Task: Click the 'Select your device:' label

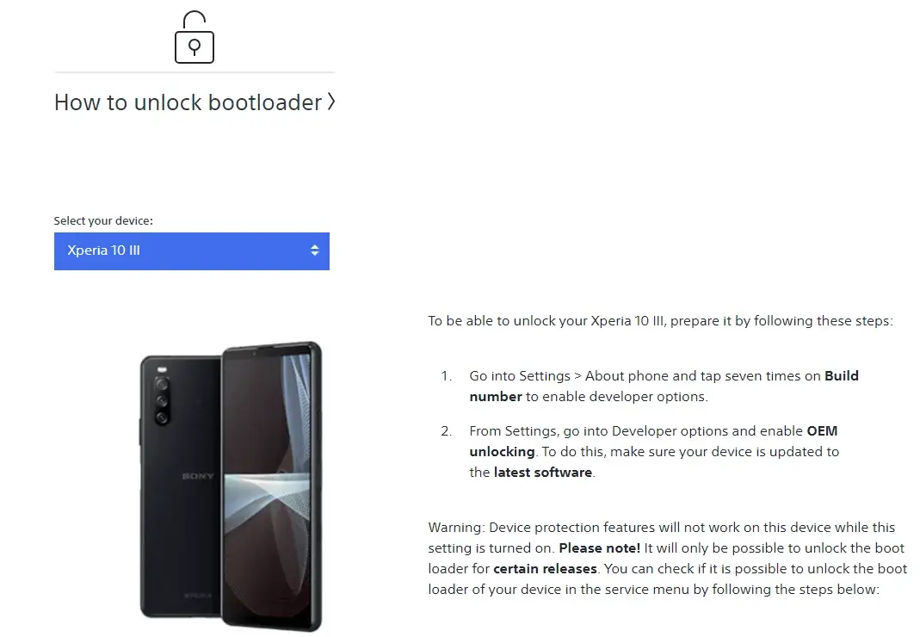Action: pos(103,220)
